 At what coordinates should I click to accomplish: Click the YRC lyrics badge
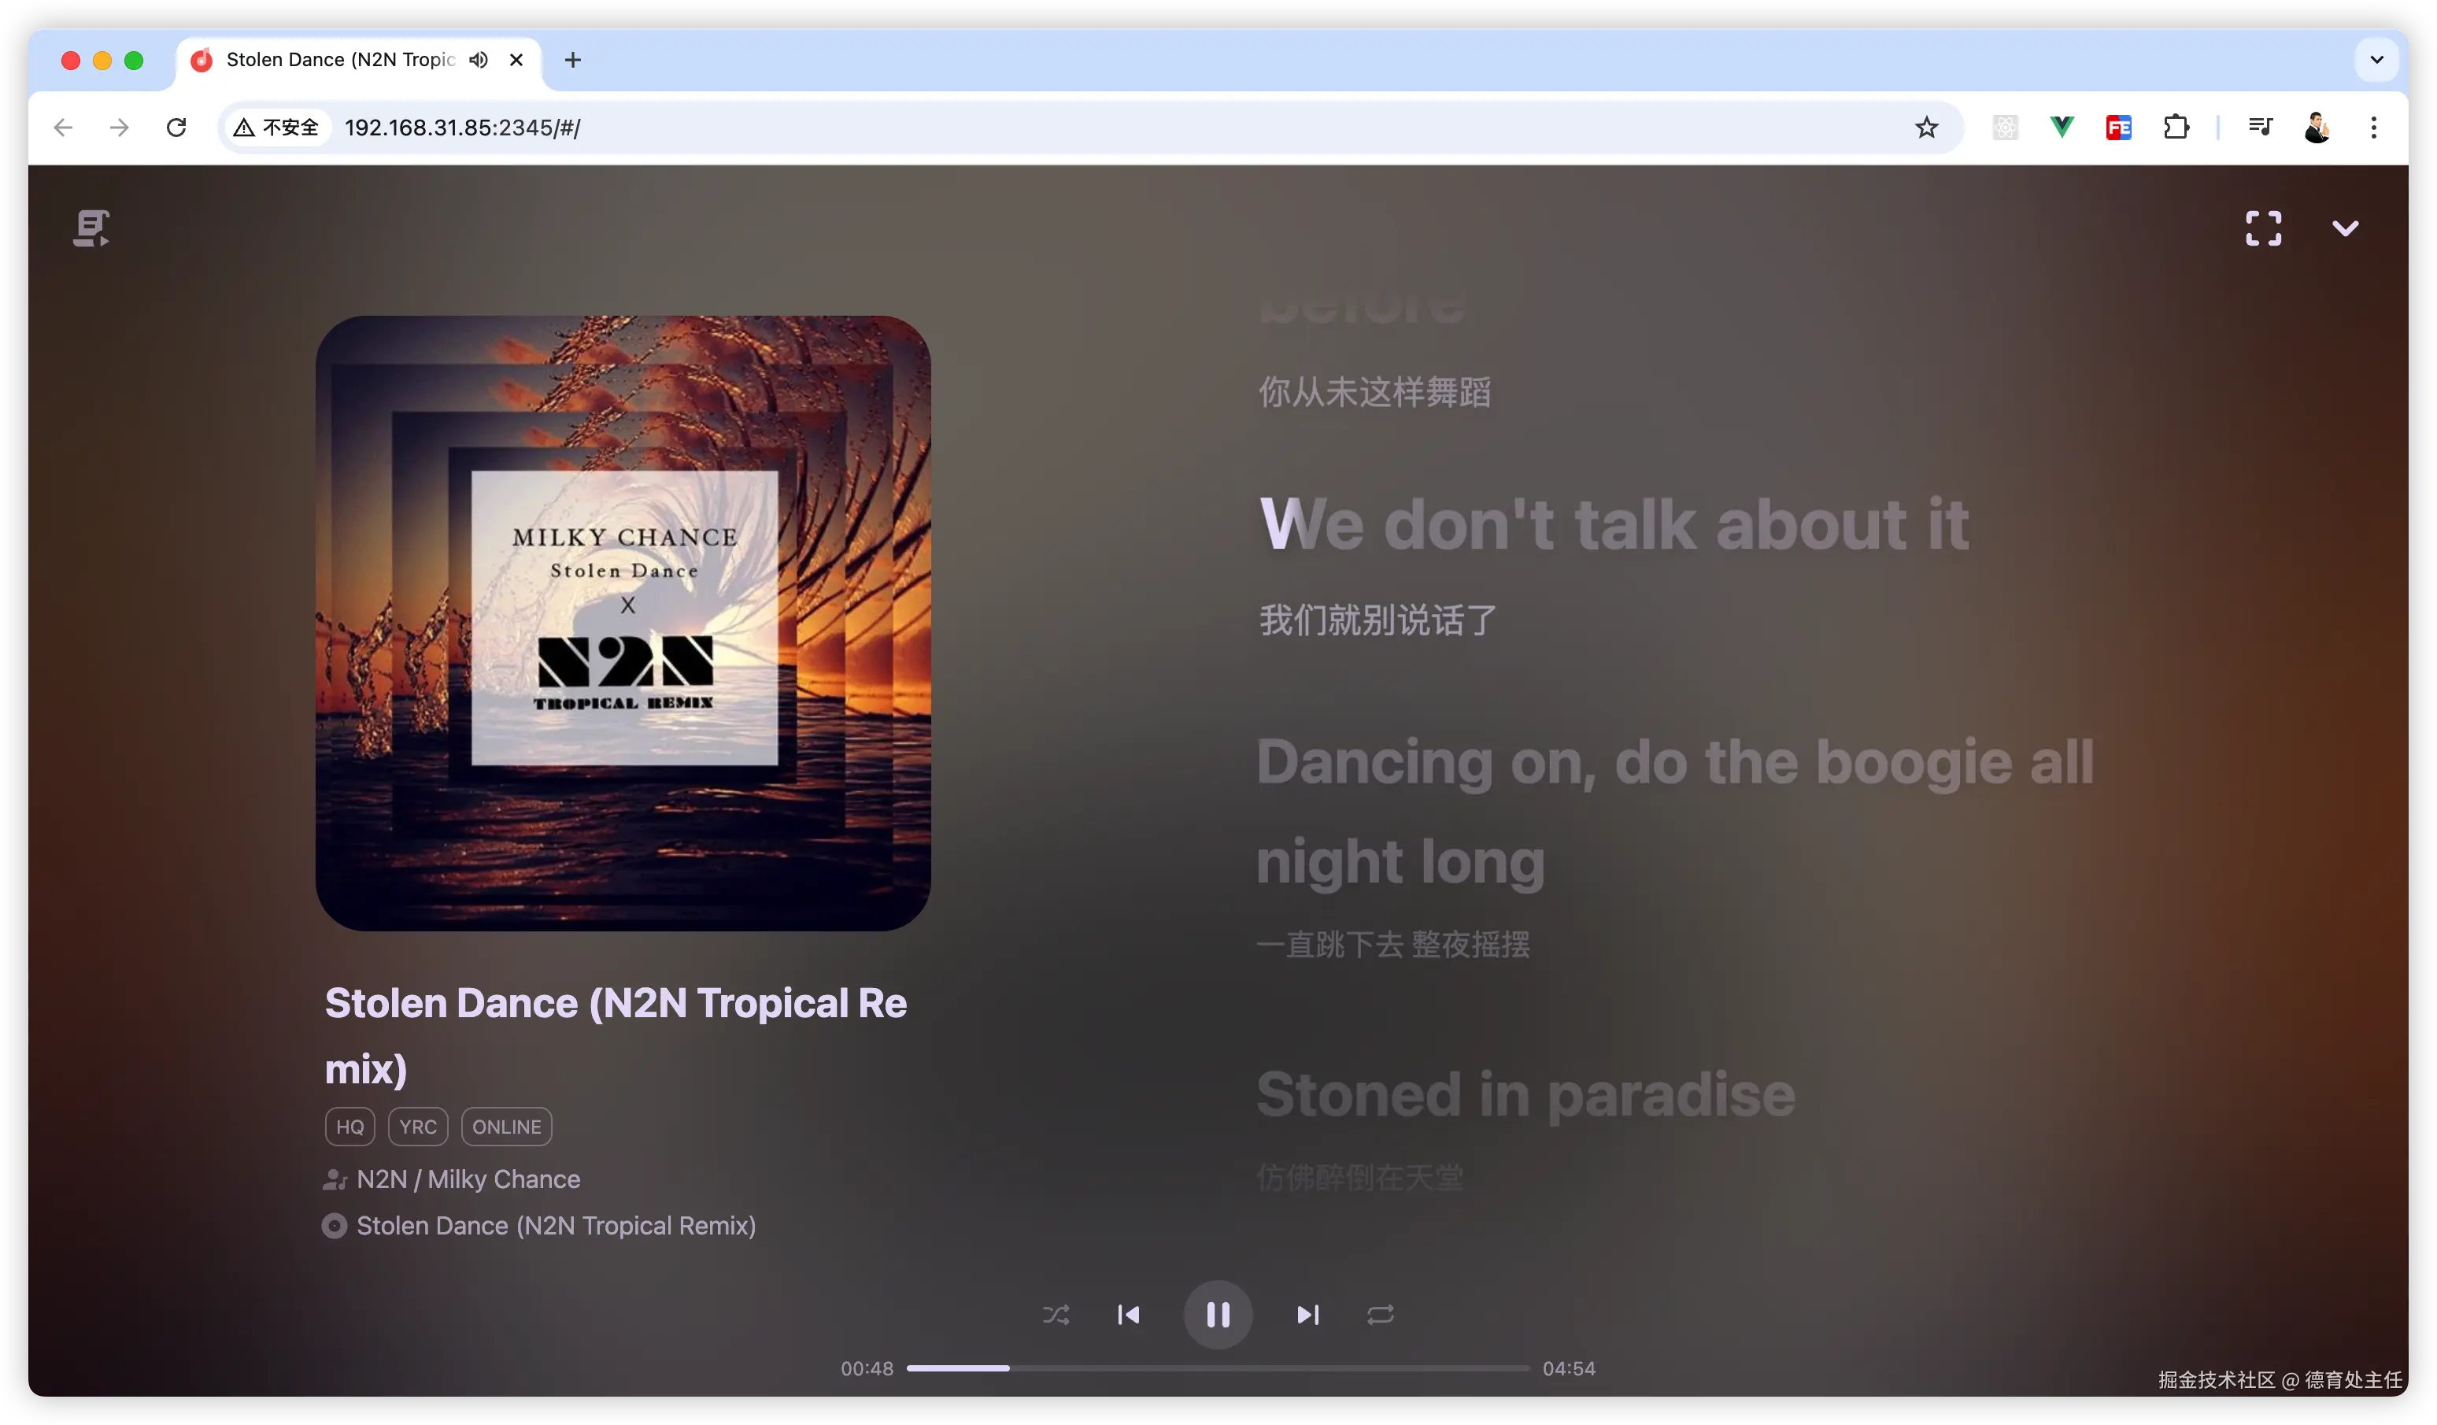(418, 1126)
